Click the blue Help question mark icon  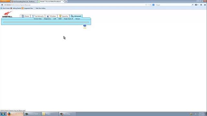85,25
